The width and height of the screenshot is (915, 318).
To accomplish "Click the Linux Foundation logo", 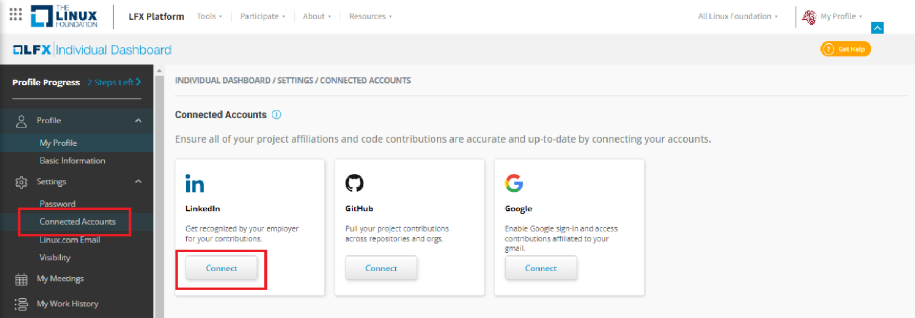I will (x=64, y=16).
